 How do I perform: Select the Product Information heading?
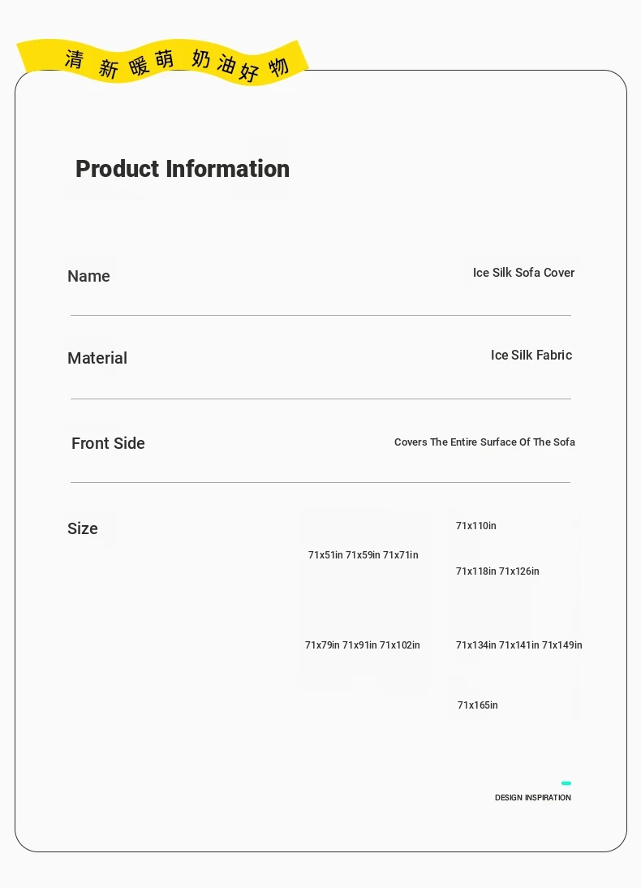point(183,169)
